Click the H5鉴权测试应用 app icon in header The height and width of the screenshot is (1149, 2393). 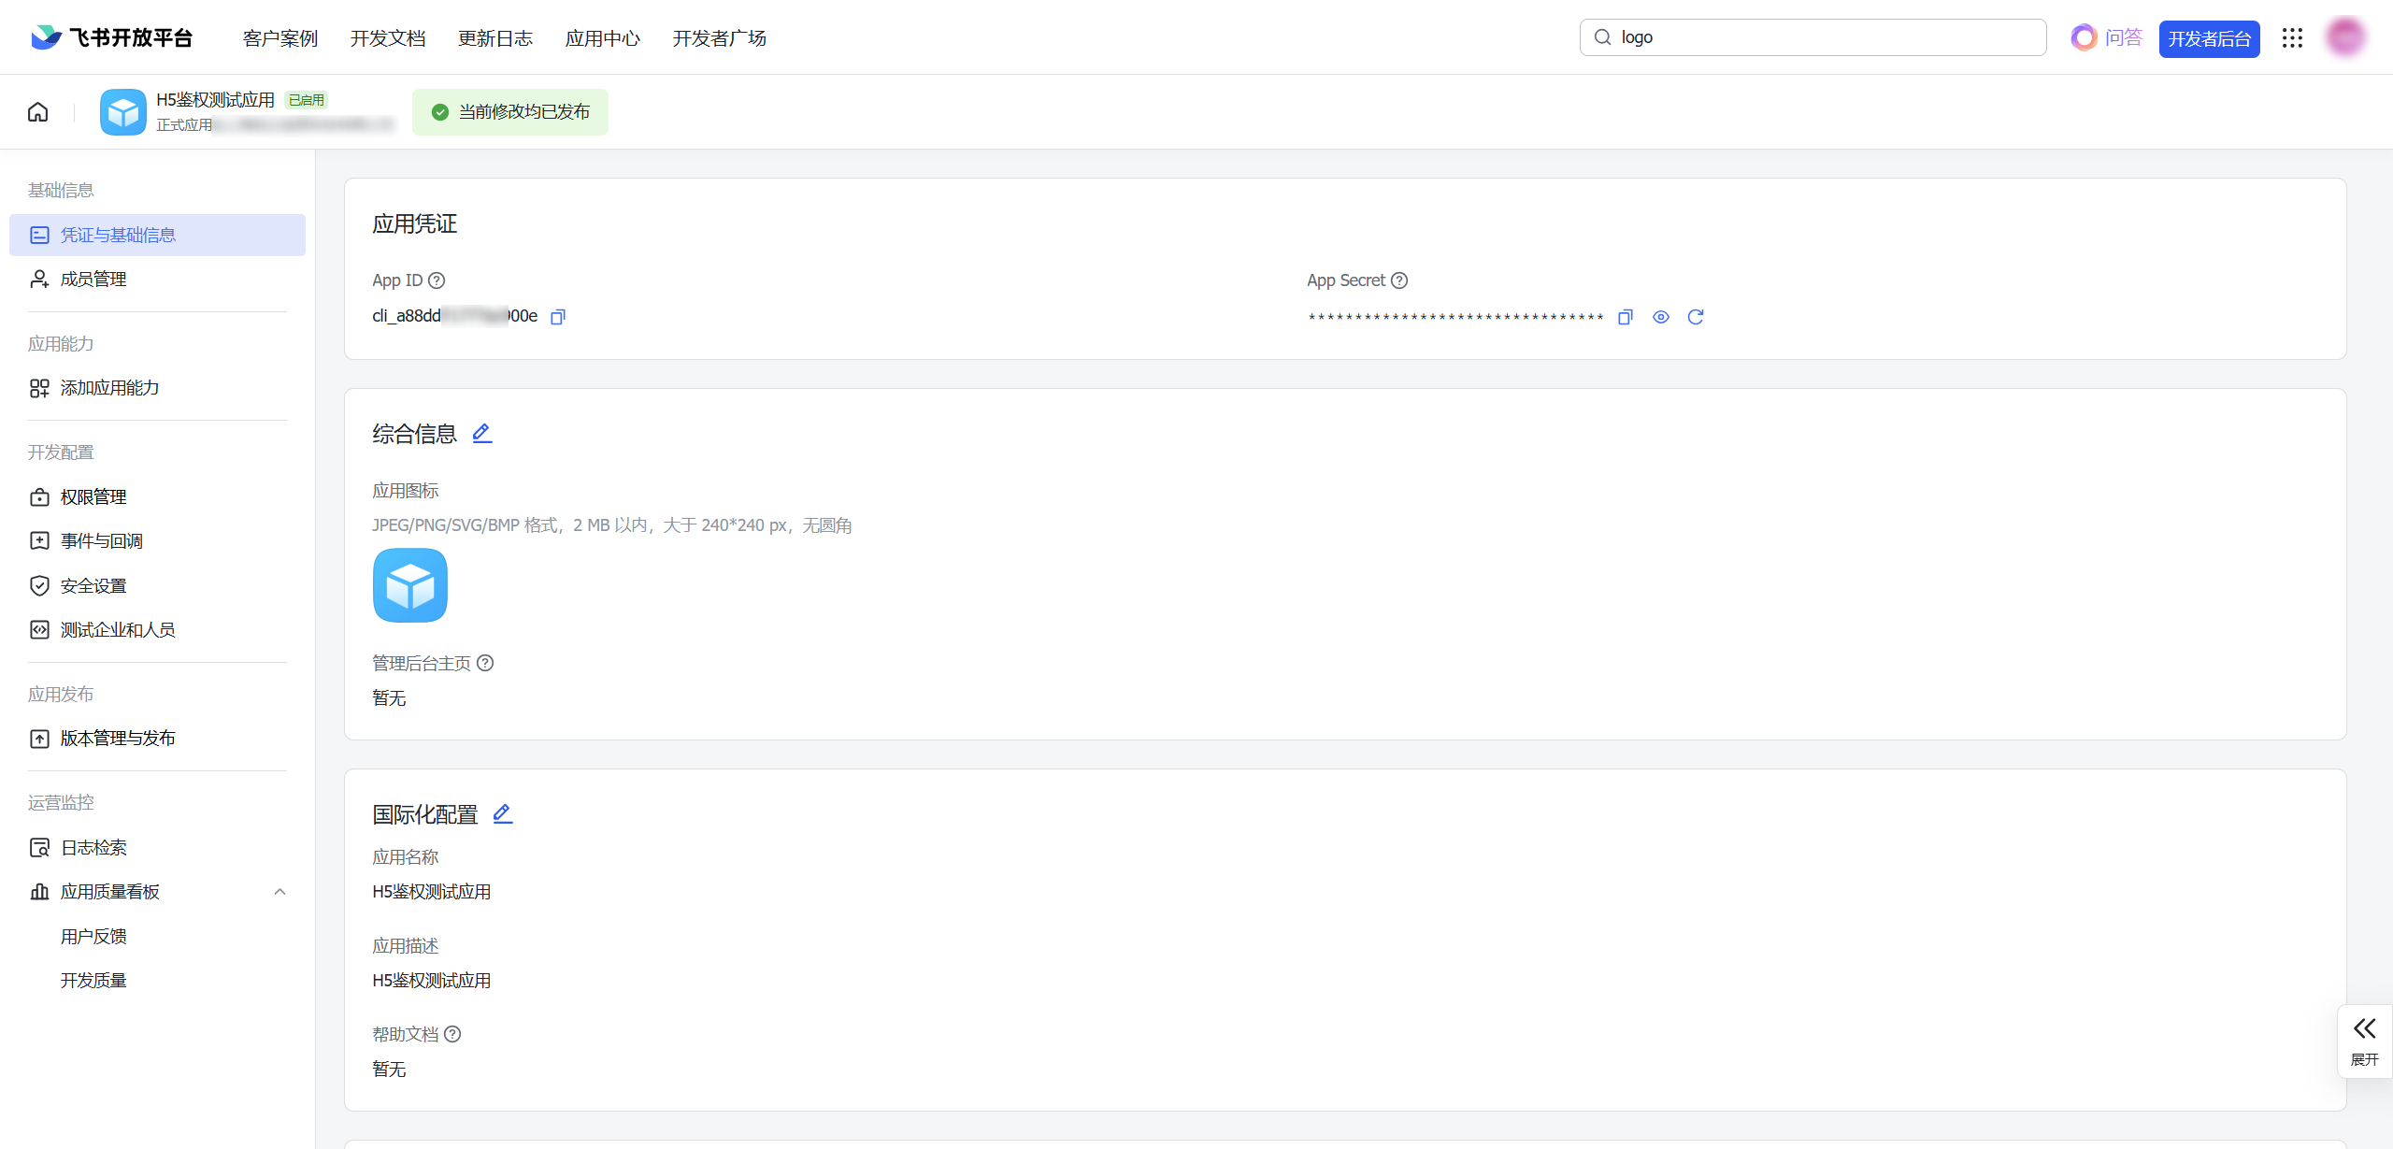123,112
